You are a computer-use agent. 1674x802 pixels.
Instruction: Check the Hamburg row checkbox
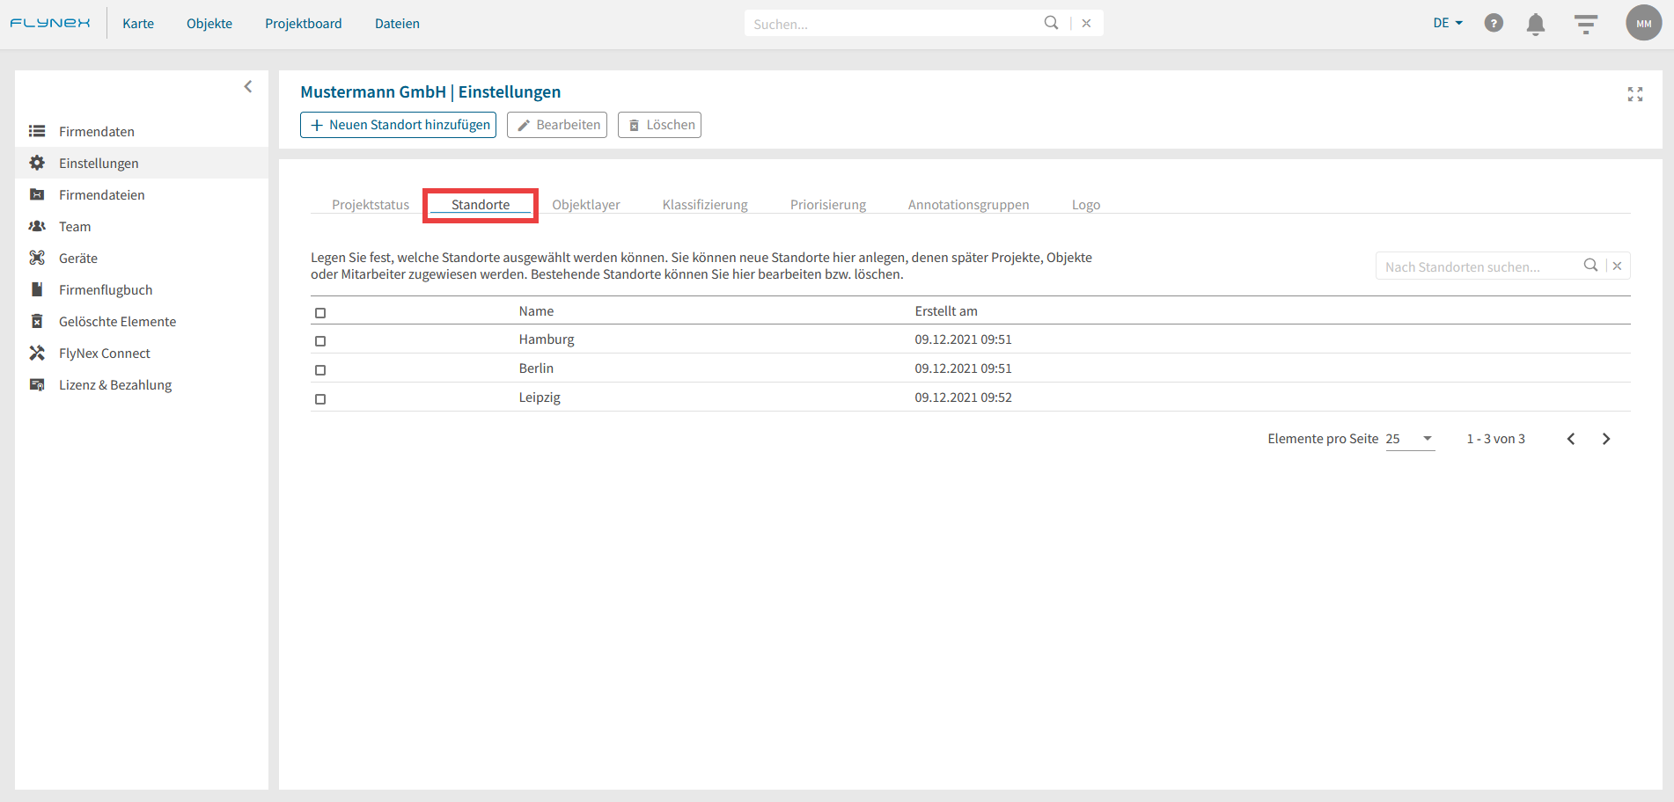coord(320,340)
